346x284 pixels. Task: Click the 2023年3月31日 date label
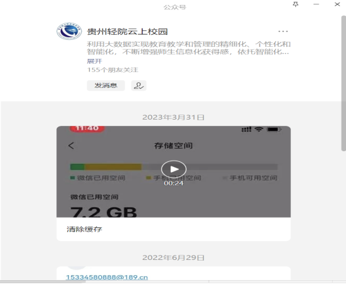[x=173, y=117]
